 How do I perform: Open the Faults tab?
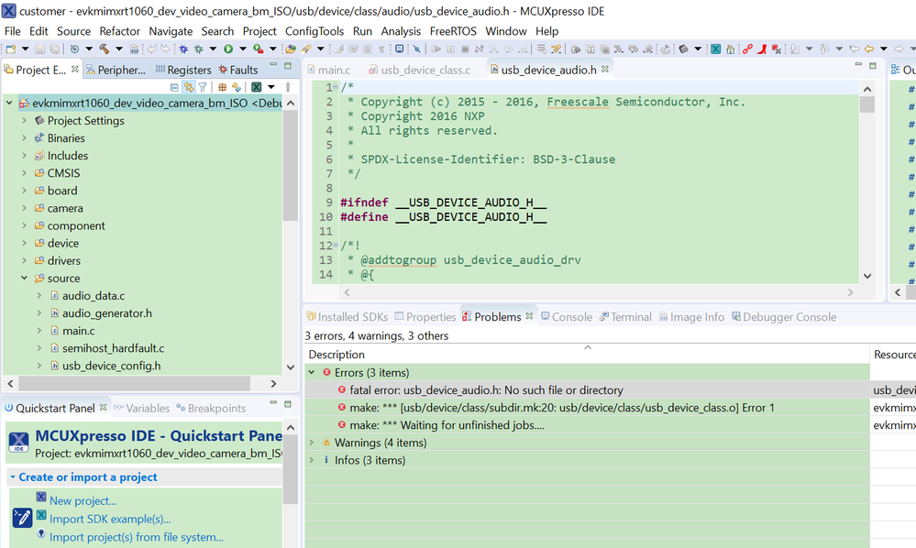(237, 70)
